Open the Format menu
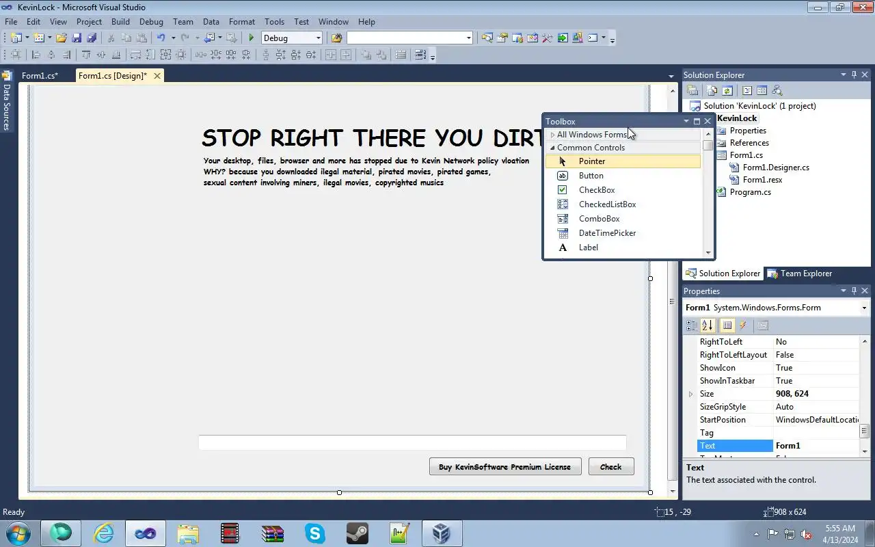The width and height of the screenshot is (875, 547). (x=242, y=21)
